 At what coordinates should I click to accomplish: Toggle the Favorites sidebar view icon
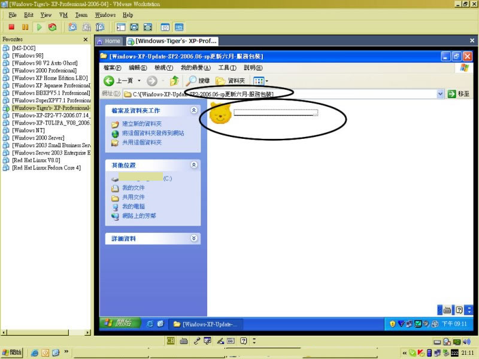[121, 27]
